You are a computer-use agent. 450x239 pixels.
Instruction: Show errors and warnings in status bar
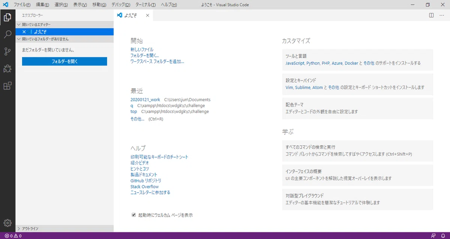tap(13, 236)
